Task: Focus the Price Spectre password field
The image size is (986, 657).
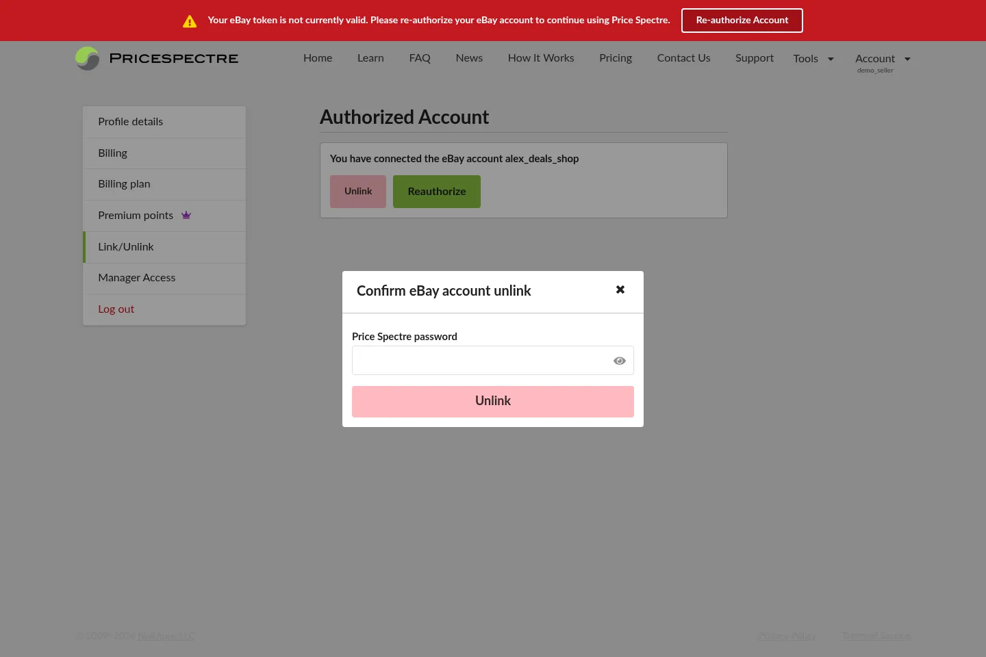Action: point(493,361)
